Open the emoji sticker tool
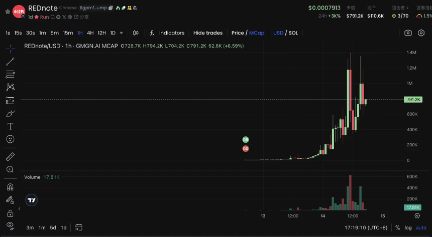432x237 pixels. pyautogui.click(x=10, y=139)
